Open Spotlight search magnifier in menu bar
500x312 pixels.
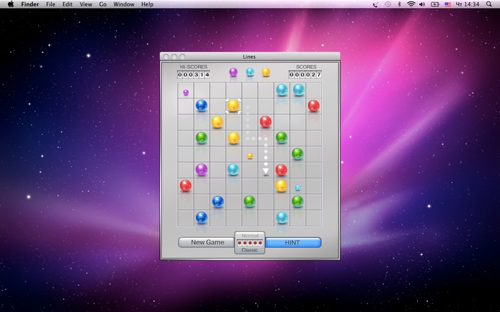pos(489,4)
